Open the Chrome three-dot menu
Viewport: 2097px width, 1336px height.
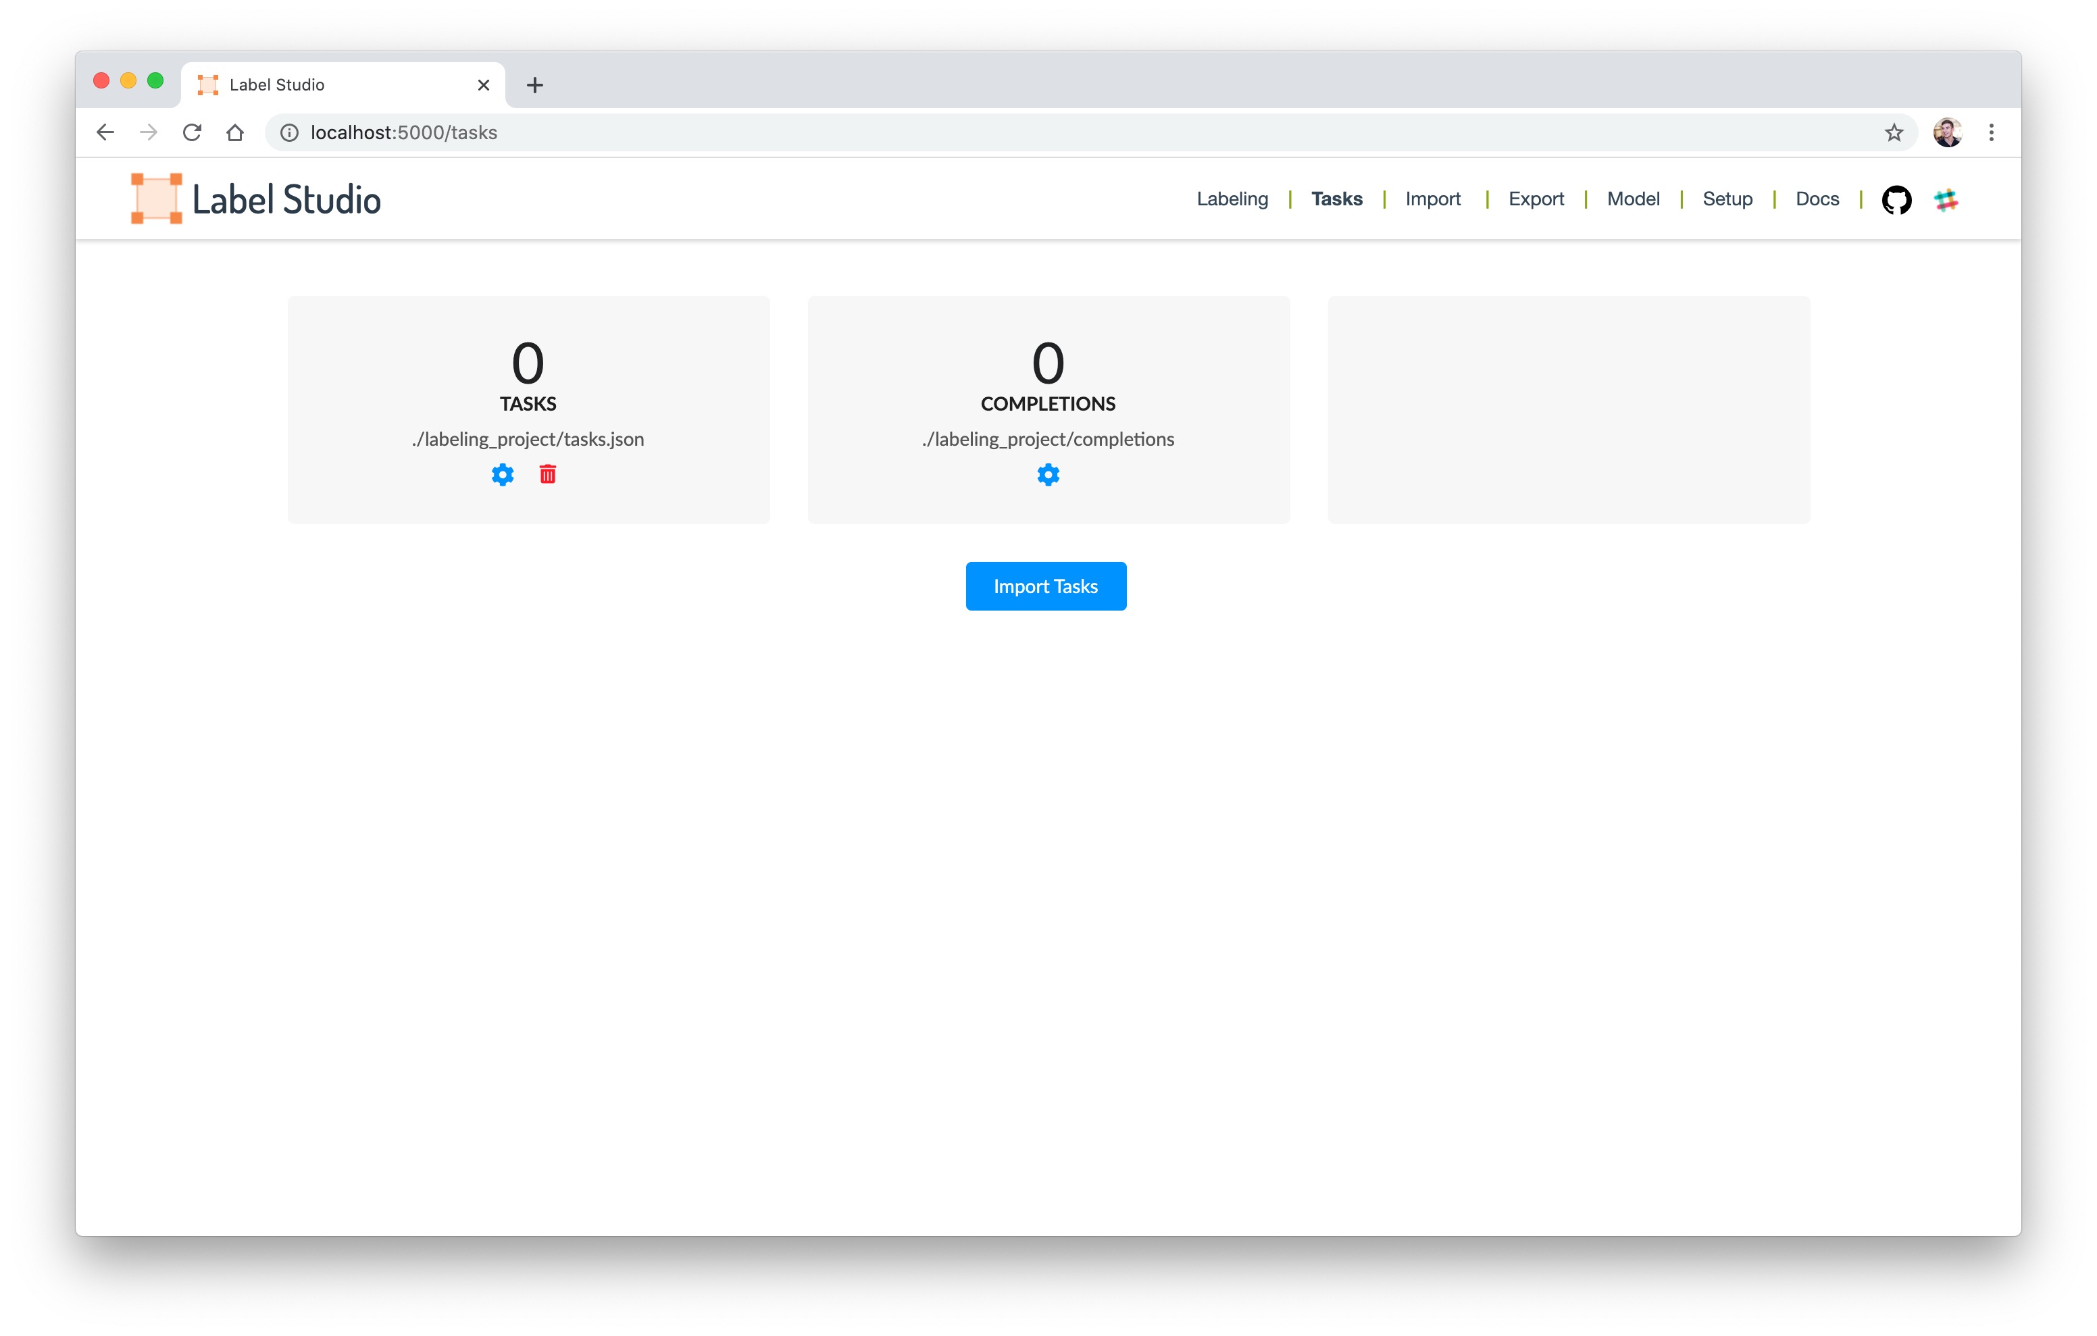(x=1992, y=132)
